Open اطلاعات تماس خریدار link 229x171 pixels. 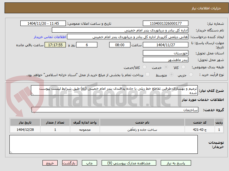point(50,37)
